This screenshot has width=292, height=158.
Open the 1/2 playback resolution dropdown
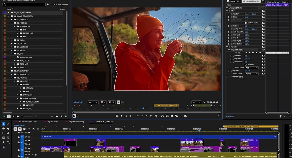196,102
